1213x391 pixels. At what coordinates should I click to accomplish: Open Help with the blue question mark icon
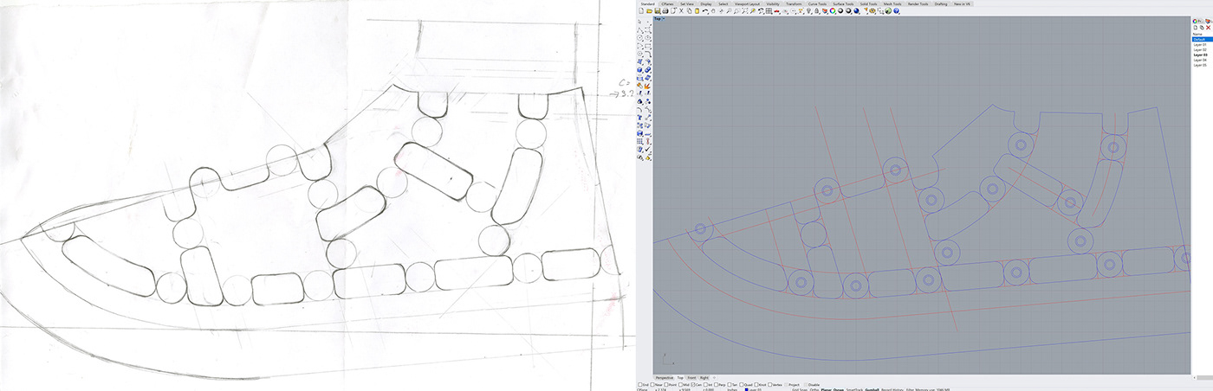[896, 10]
